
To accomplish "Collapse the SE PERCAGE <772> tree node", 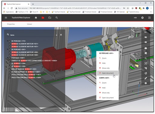I will [8, 41].
